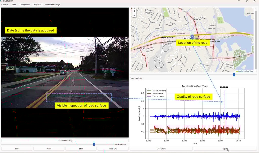Click the map timeline slider handle

point(234,75)
